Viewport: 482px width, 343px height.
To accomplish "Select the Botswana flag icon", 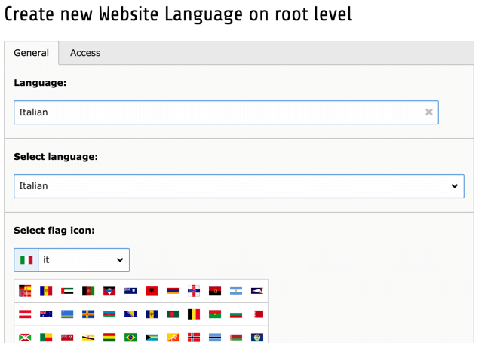I will [x=215, y=338].
